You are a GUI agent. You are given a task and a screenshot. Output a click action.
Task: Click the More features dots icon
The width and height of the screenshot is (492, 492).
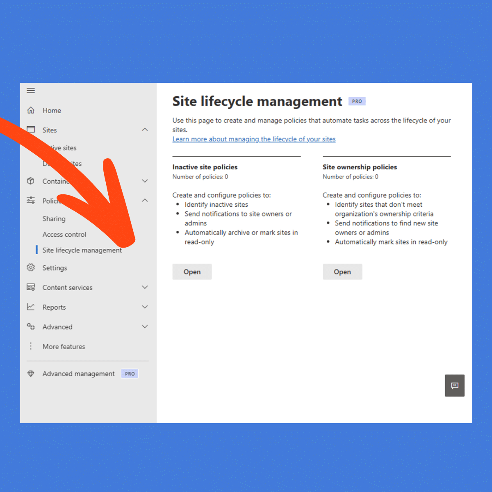pos(31,346)
